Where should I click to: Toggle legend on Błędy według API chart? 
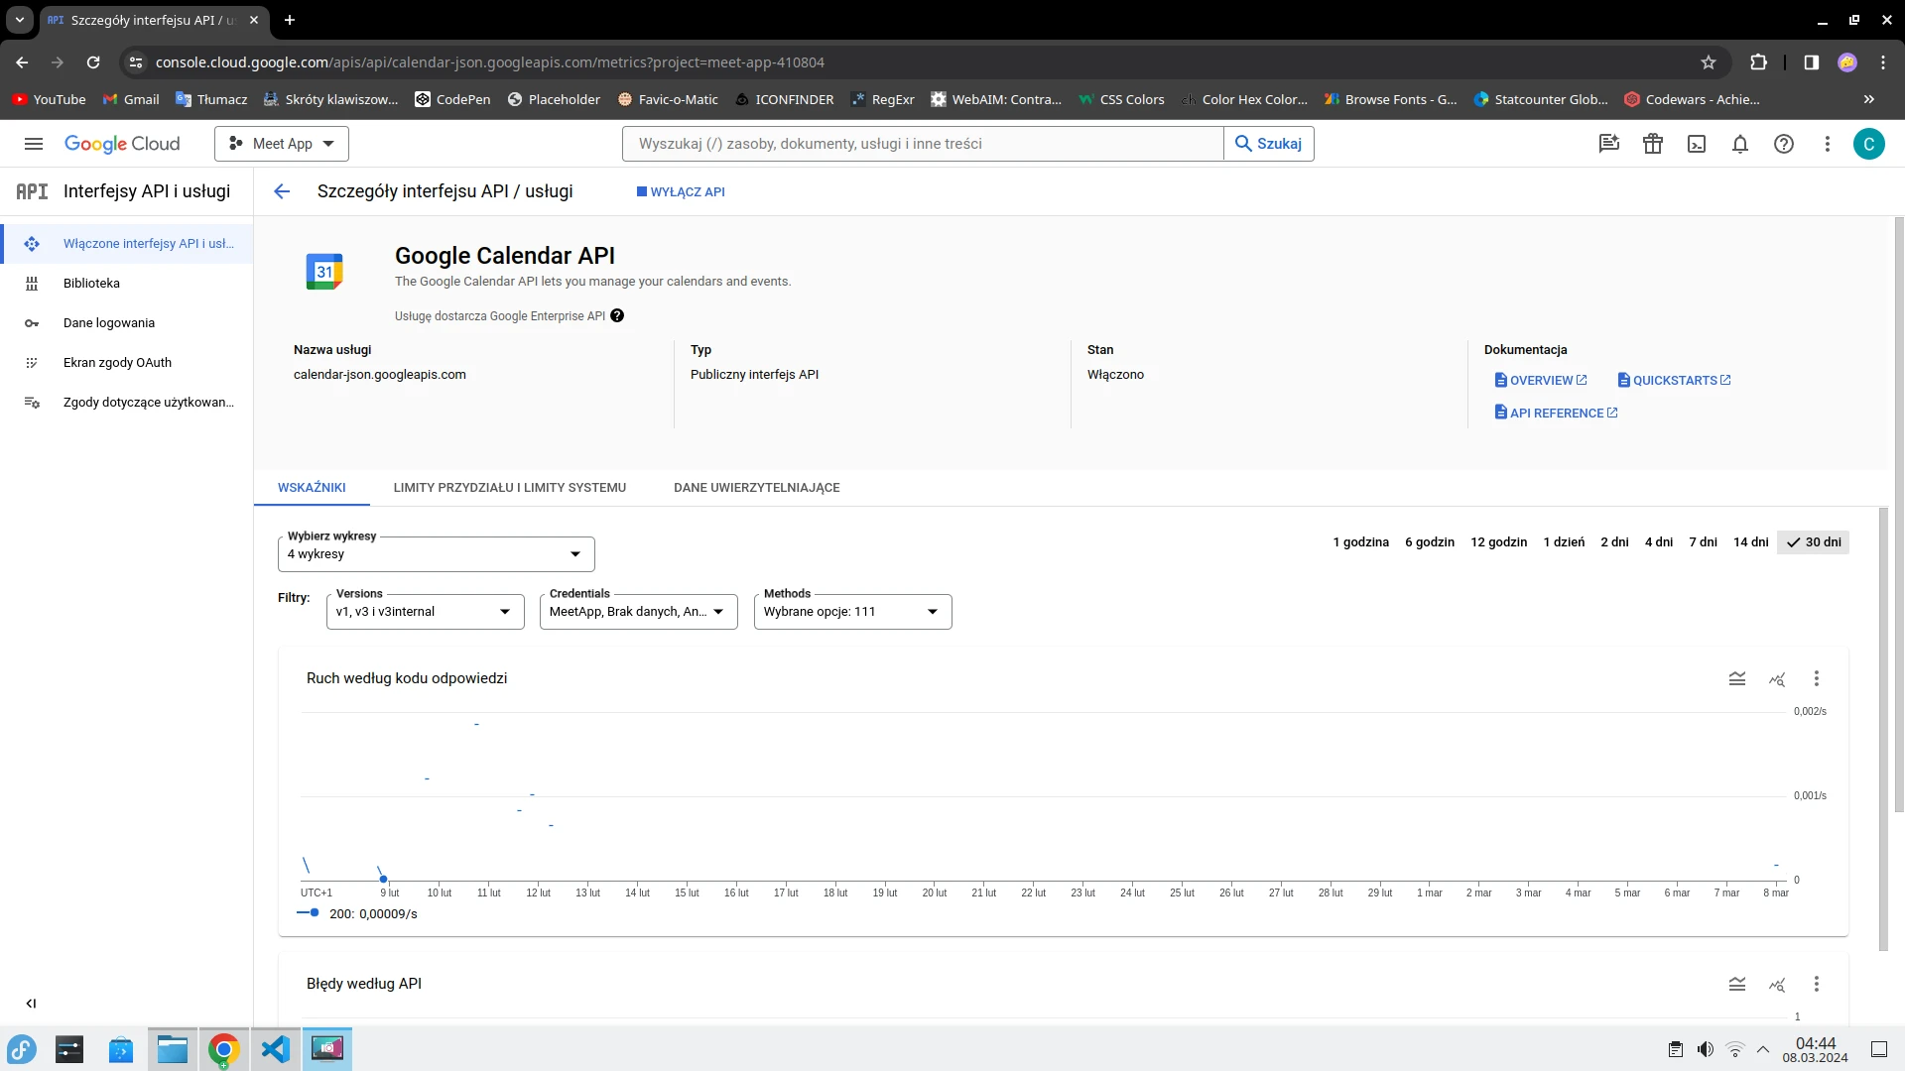(x=1737, y=984)
